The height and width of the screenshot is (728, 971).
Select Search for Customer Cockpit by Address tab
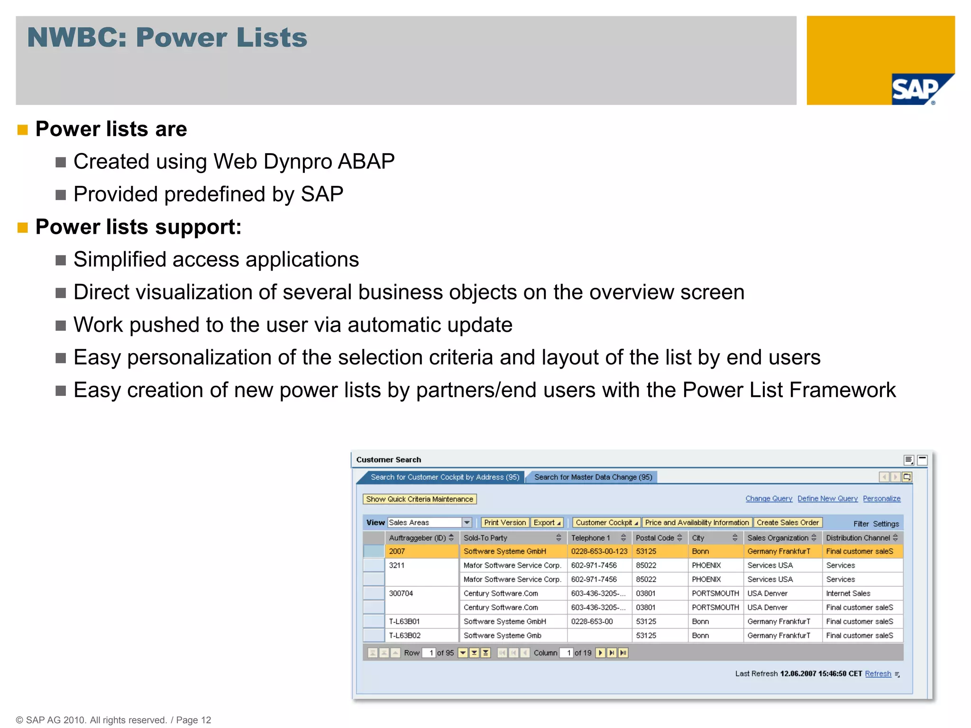point(444,477)
